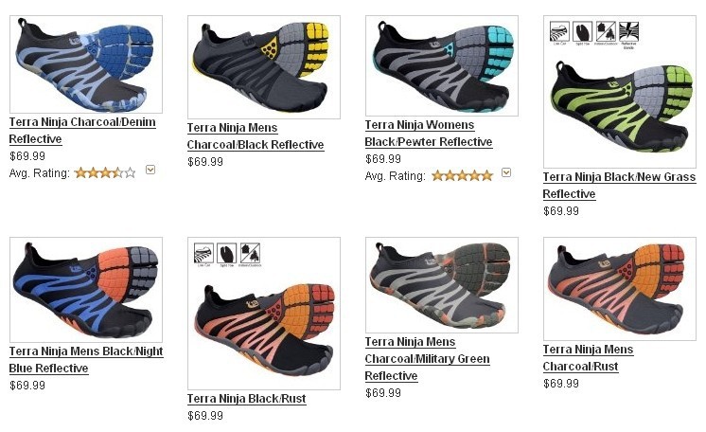706x432 pixels.
Task: Click the star rating under Charcoal/Denim Reflective
Action: (105, 172)
